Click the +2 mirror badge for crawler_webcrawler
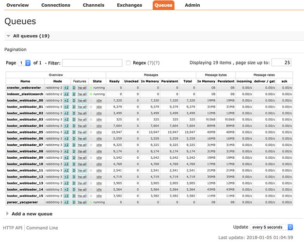 [x=66, y=88]
